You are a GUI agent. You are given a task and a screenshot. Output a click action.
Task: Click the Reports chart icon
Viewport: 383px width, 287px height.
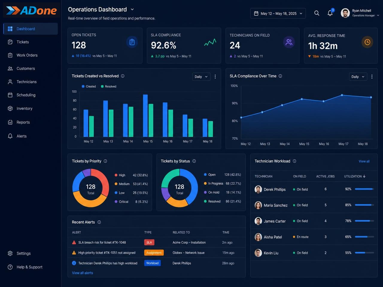click(10, 122)
